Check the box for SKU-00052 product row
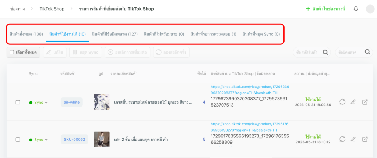The image size is (377, 158). coord(18,140)
